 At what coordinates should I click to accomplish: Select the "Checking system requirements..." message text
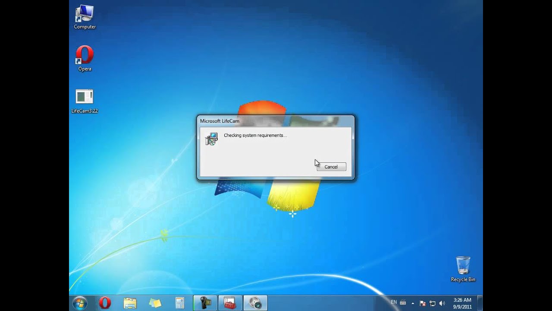click(255, 135)
